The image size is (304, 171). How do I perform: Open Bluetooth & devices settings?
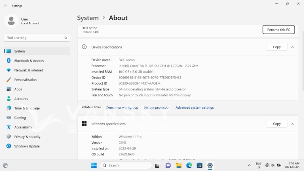click(29, 61)
